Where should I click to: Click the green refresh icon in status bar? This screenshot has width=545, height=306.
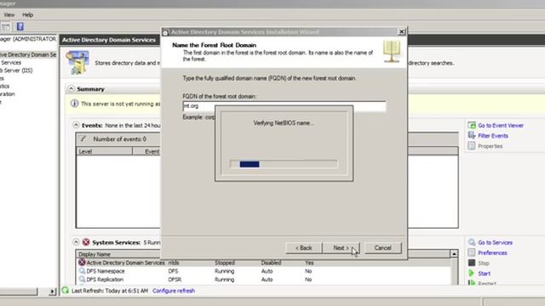pyautogui.click(x=66, y=291)
